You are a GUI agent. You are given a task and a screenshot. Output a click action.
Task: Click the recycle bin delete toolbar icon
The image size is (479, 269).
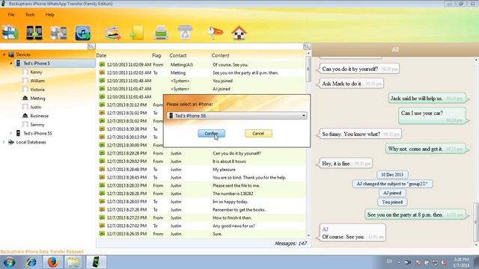pos(185,33)
